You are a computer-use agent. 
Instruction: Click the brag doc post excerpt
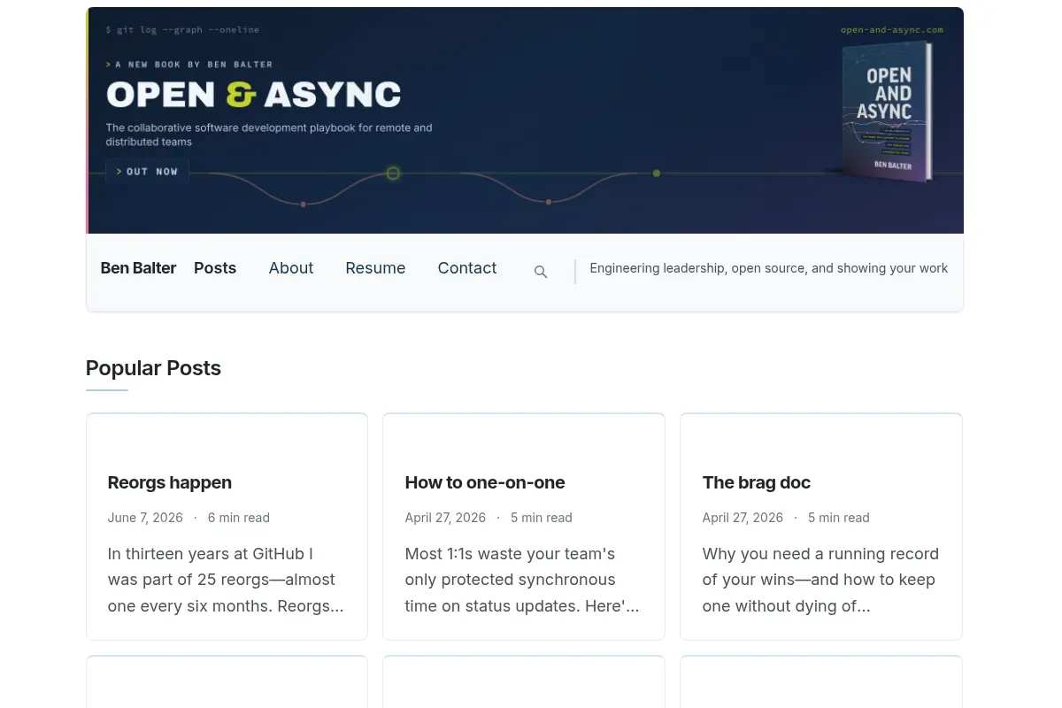pos(821,580)
